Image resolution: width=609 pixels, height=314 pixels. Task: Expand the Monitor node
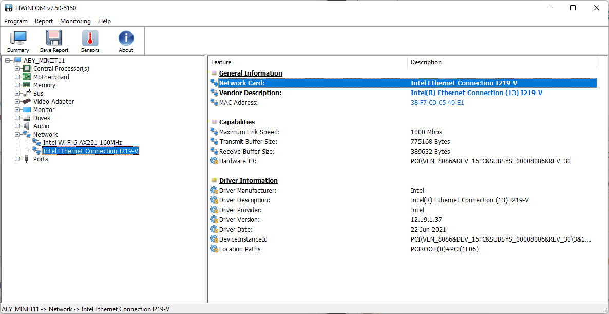(x=17, y=110)
